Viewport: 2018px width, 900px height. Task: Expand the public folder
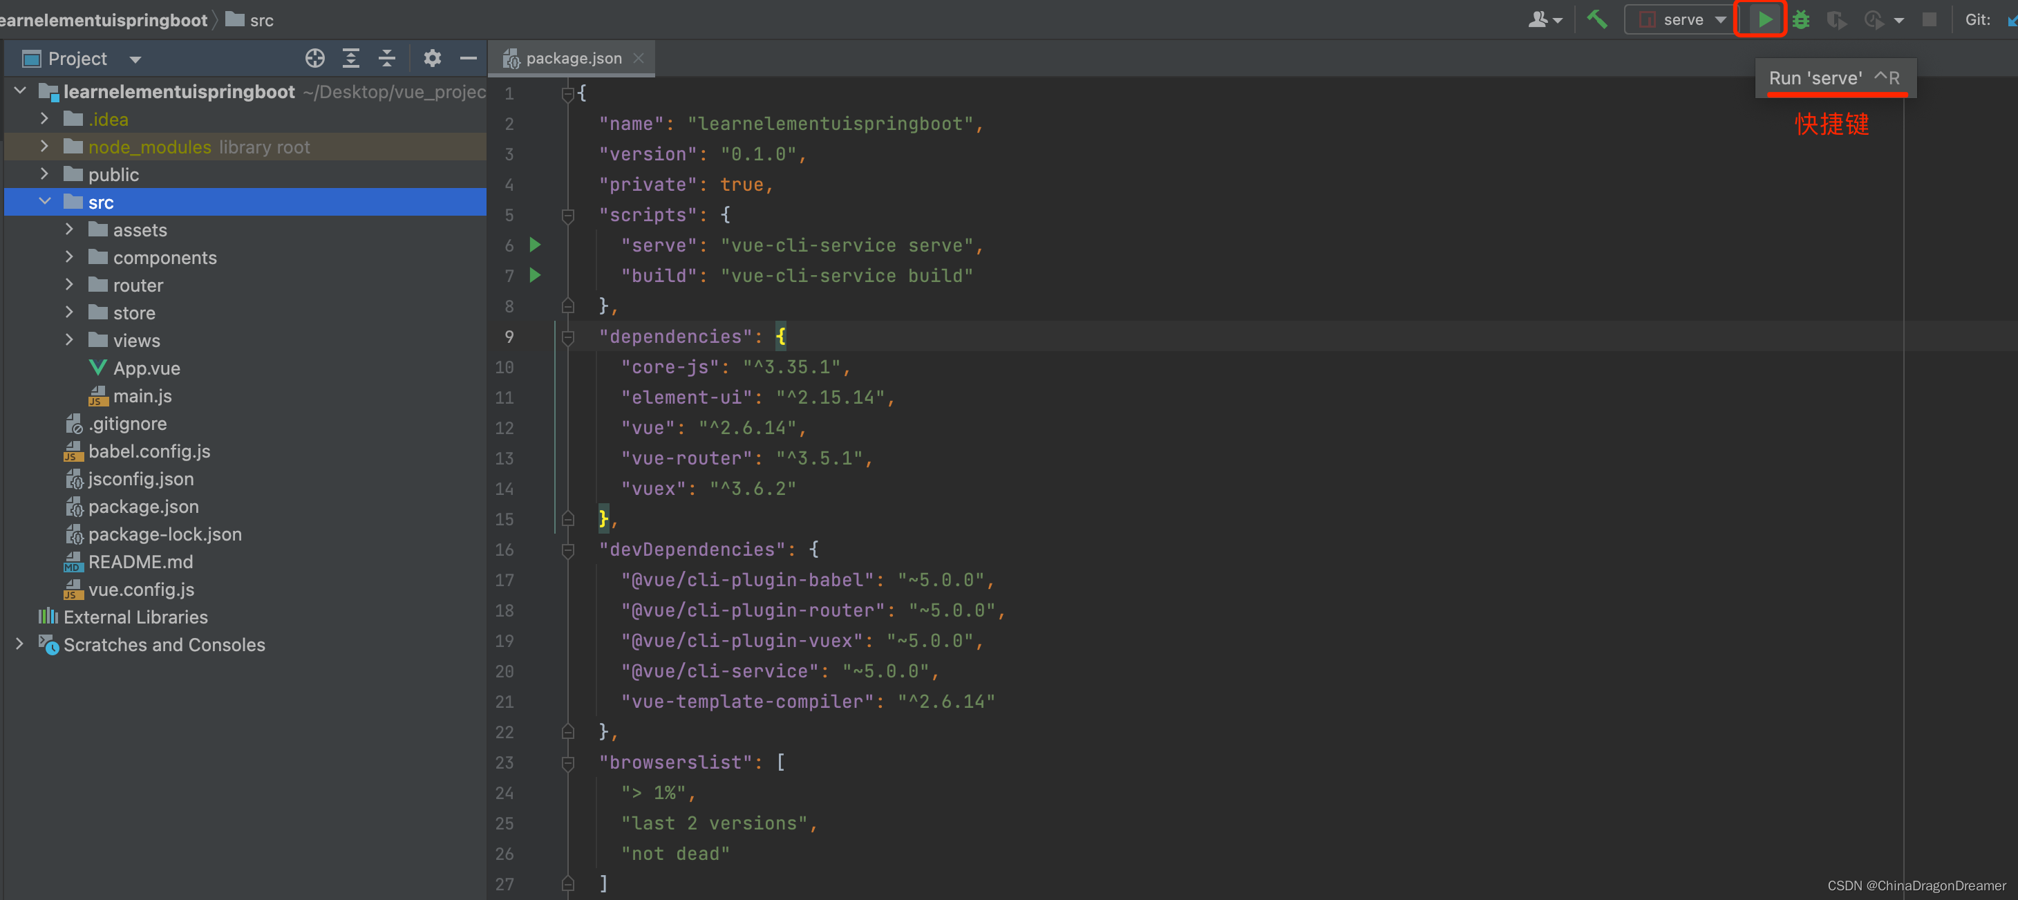pos(45,174)
